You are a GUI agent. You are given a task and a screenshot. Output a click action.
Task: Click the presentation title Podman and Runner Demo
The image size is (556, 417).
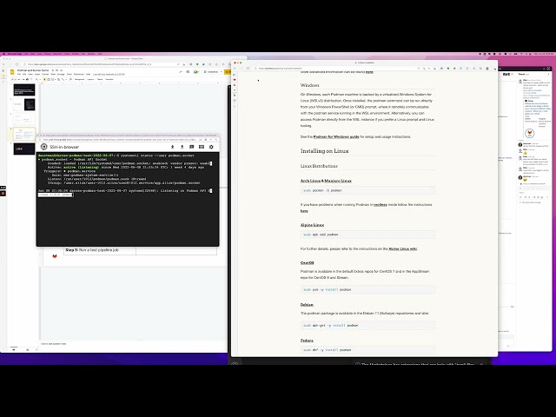pyautogui.click(x=33, y=70)
